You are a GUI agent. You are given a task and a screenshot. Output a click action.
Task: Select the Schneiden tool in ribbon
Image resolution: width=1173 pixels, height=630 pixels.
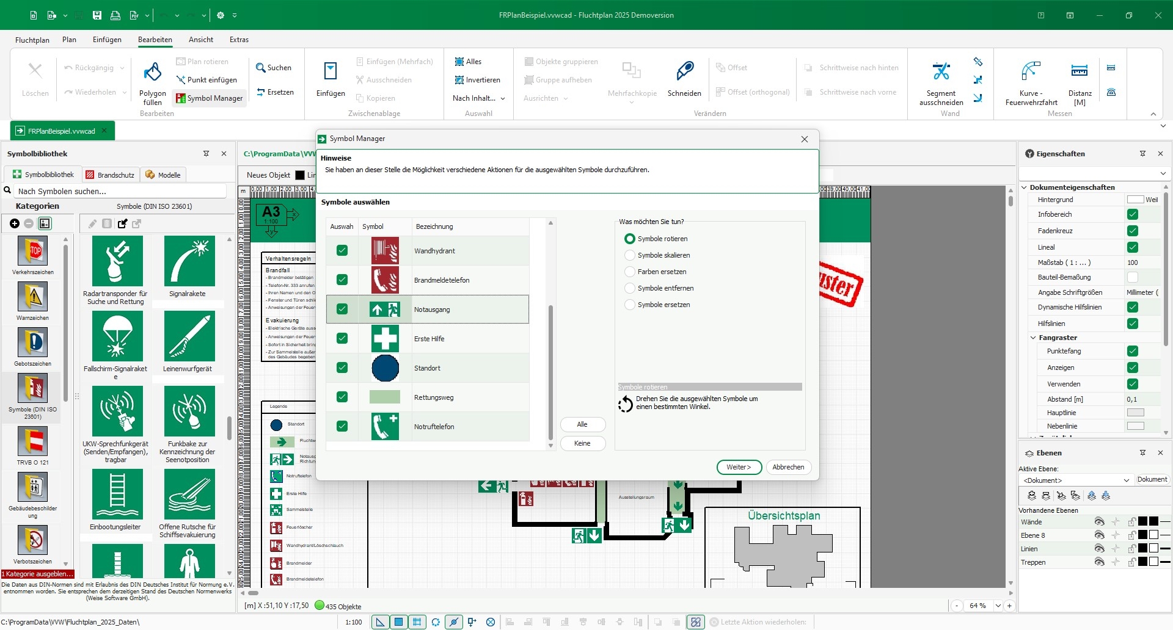tap(684, 71)
